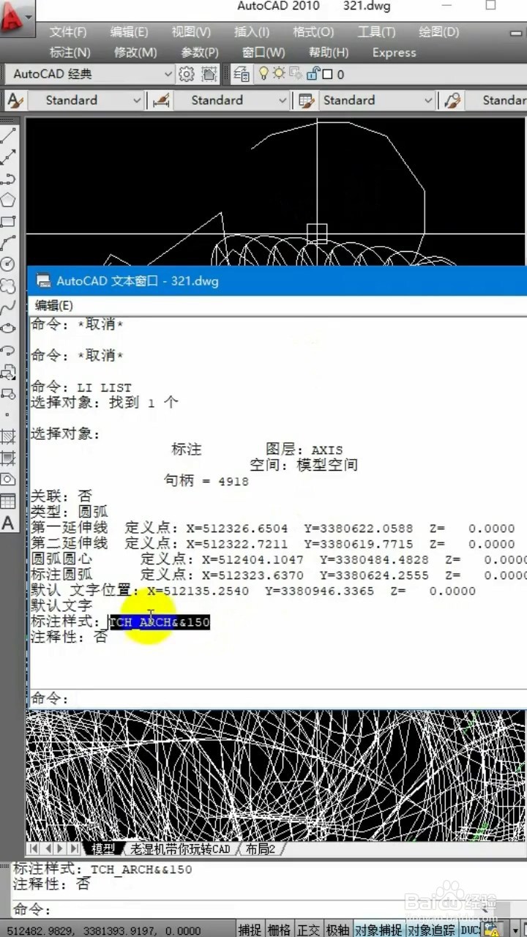Toggle DUCS dynamic UCS in status bar
Image resolution: width=527 pixels, height=937 pixels.
470,930
